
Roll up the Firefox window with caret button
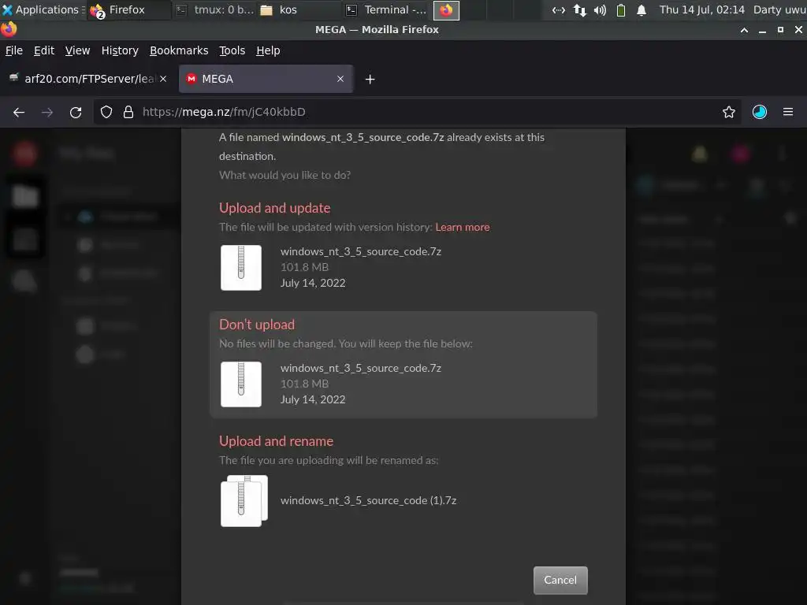coord(744,30)
